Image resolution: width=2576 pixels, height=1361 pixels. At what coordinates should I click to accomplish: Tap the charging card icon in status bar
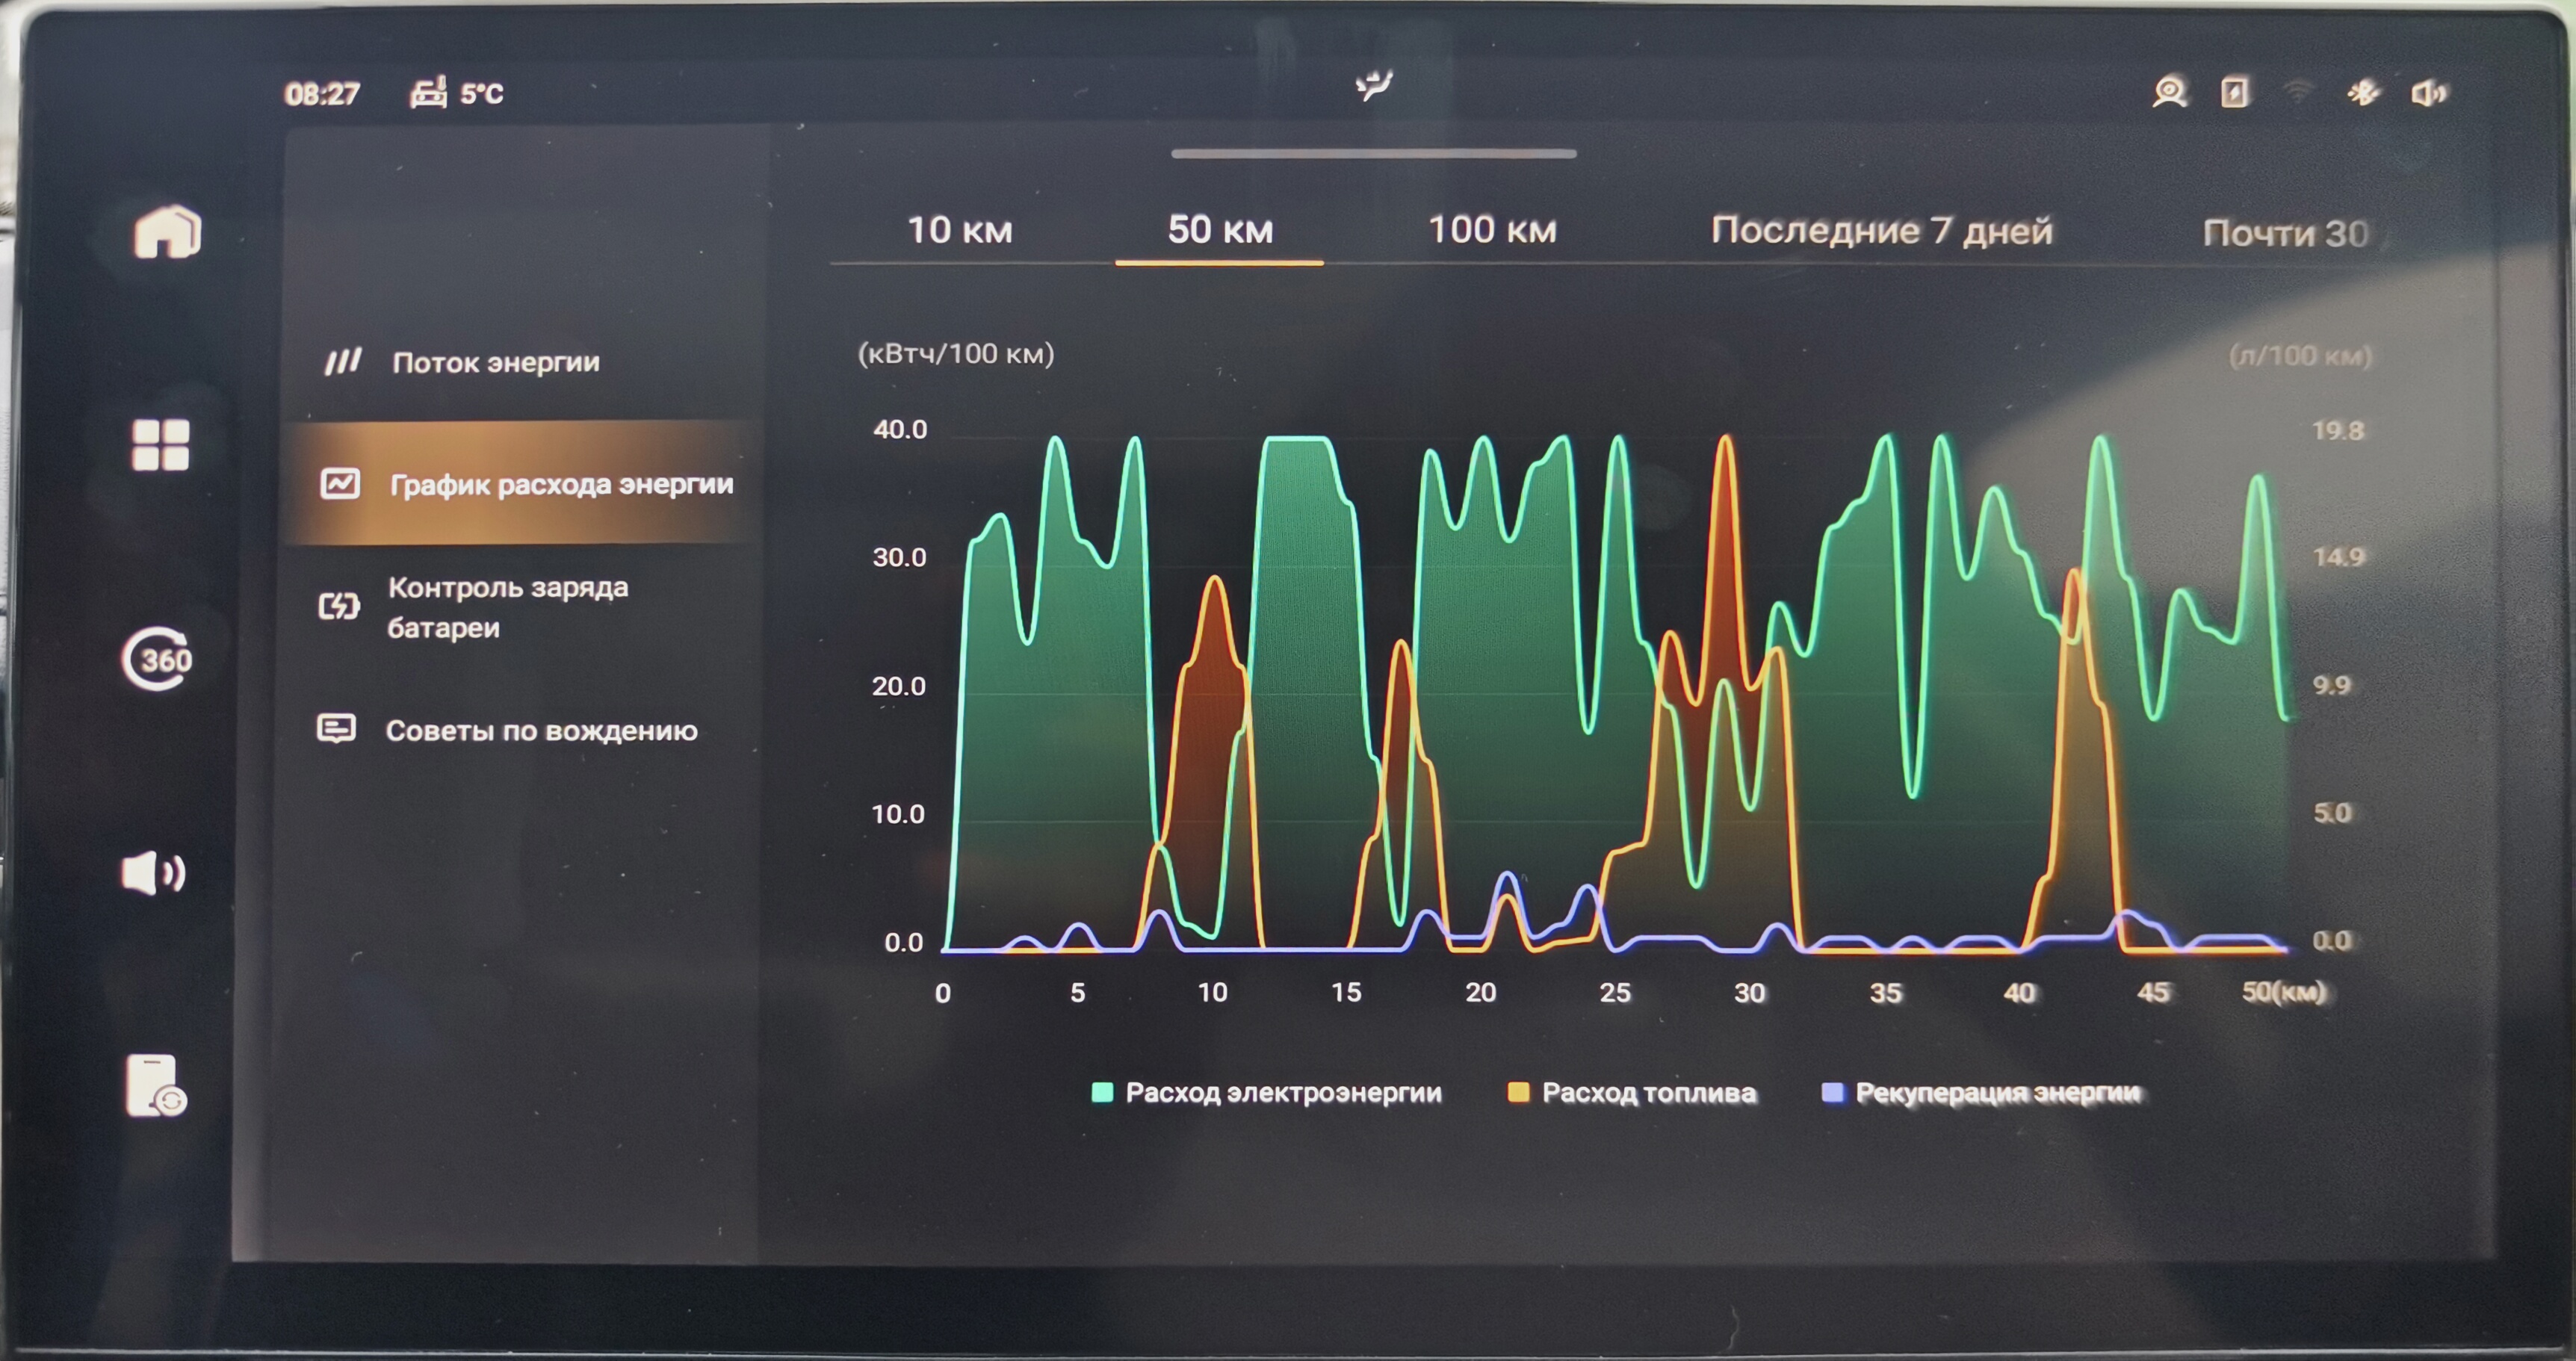pyautogui.click(x=2235, y=93)
